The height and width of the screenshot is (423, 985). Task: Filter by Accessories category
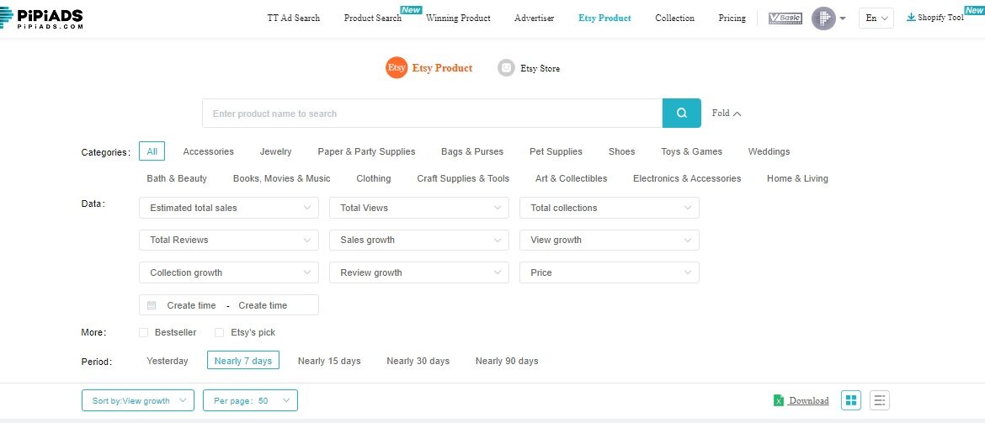(209, 151)
